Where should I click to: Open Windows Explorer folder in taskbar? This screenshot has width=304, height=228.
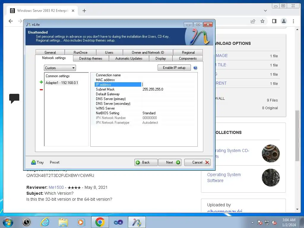point(63,222)
